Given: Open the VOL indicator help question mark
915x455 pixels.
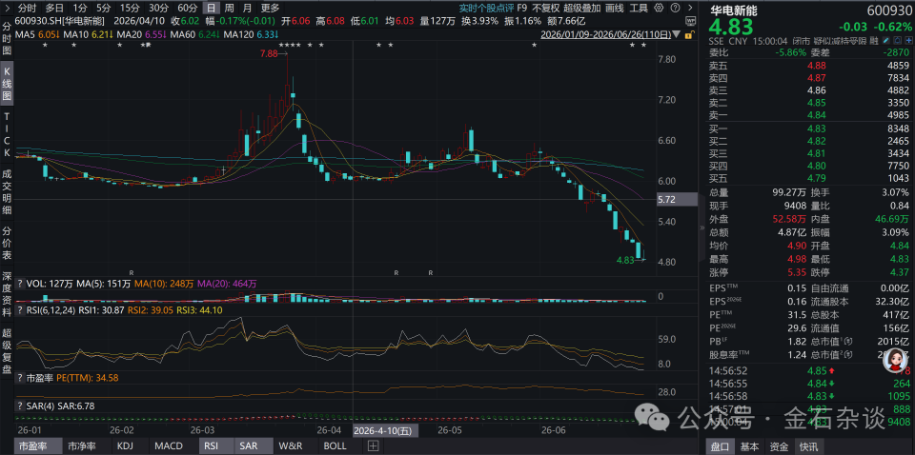Looking at the screenshot, I should click(20, 284).
